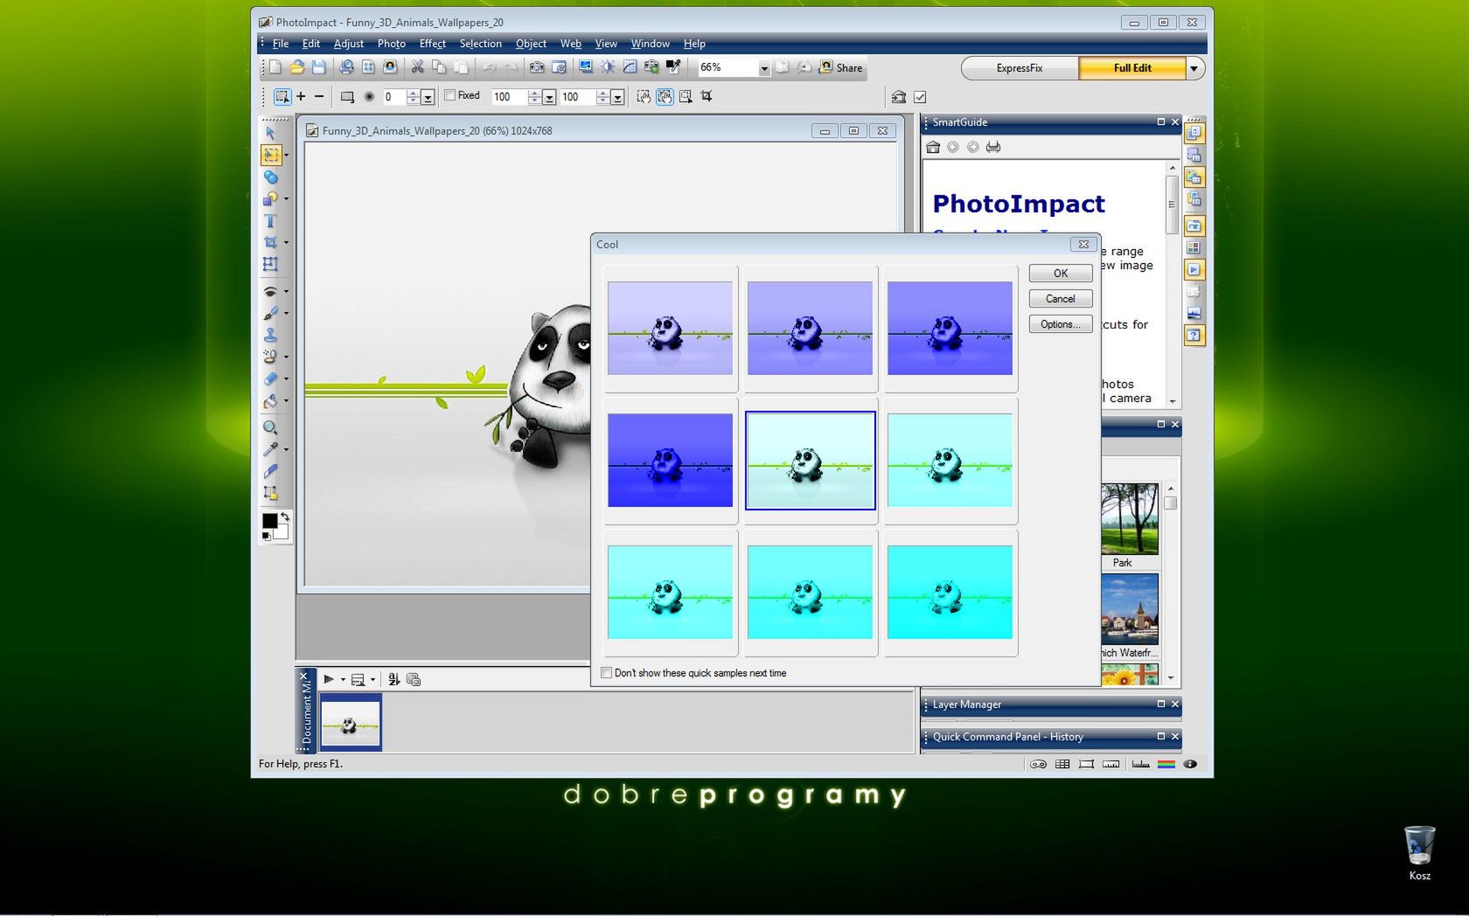Open the Photo menu
This screenshot has width=1469, height=916.
point(391,44)
